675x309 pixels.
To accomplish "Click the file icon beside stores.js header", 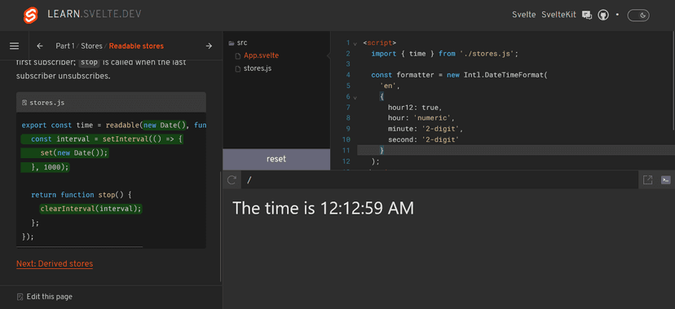I will point(24,103).
